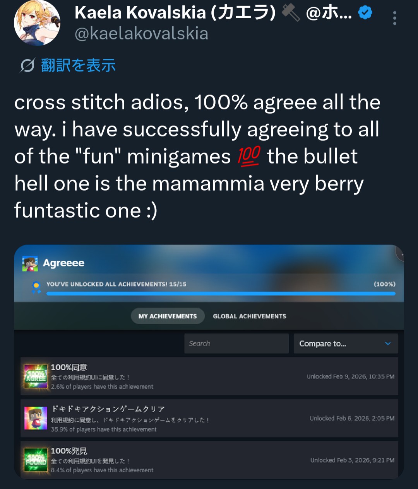Click the 100% FOUND achievement icon
The height and width of the screenshot is (489, 418).
point(36,460)
